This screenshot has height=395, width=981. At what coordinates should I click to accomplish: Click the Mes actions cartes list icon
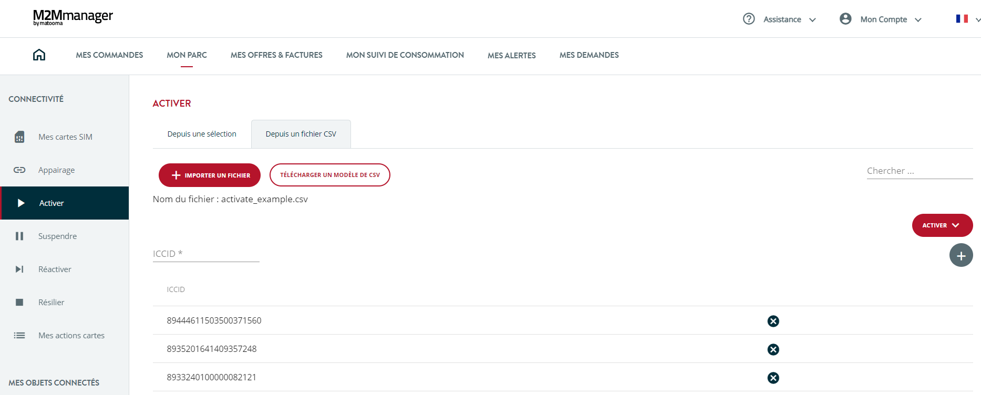pos(19,335)
